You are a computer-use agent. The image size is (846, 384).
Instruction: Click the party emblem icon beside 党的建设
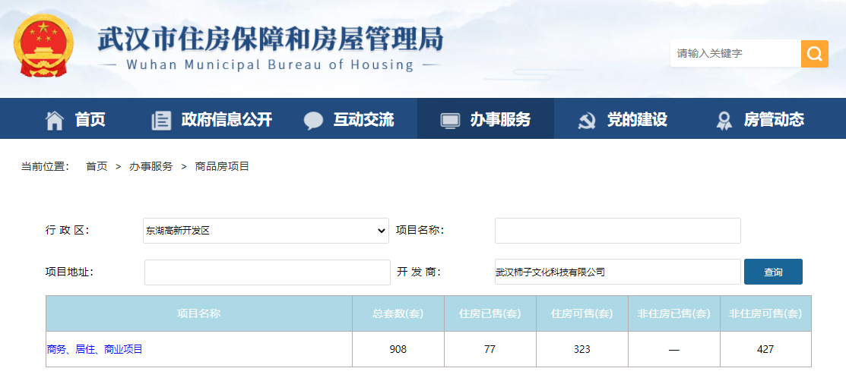[x=587, y=120]
